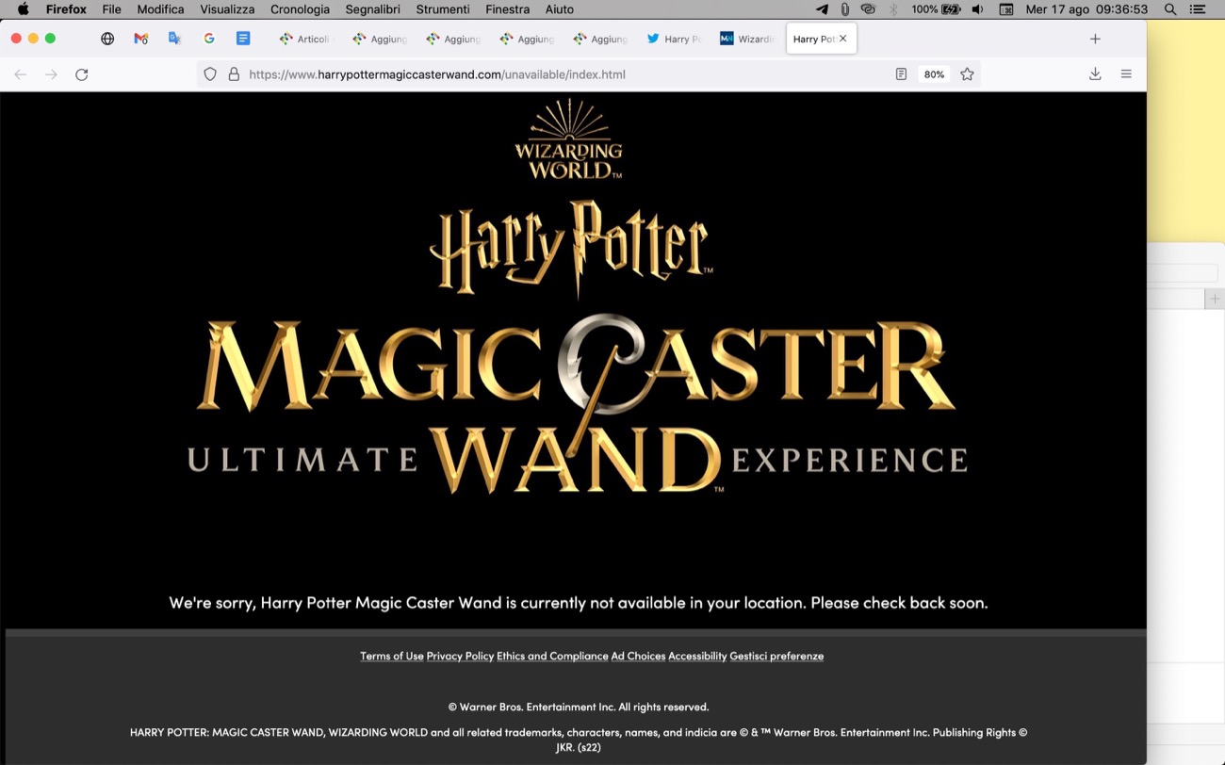Go back to the previous page
This screenshot has width=1225, height=765.
[x=21, y=74]
